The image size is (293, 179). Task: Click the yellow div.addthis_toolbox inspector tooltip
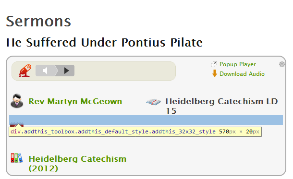coord(135,131)
